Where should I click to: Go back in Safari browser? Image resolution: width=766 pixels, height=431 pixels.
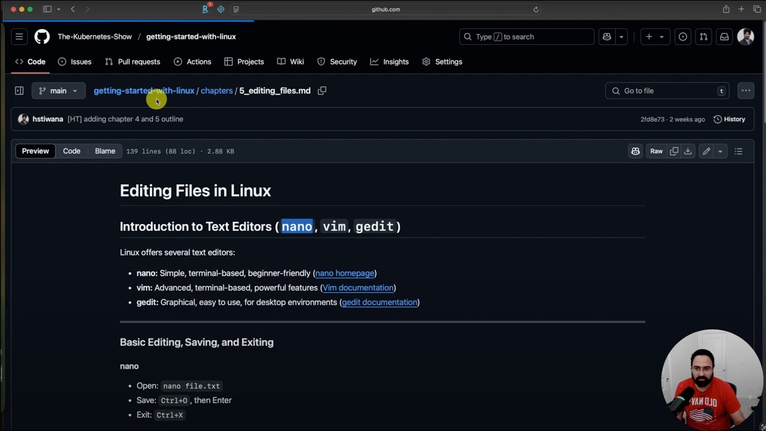[72, 9]
